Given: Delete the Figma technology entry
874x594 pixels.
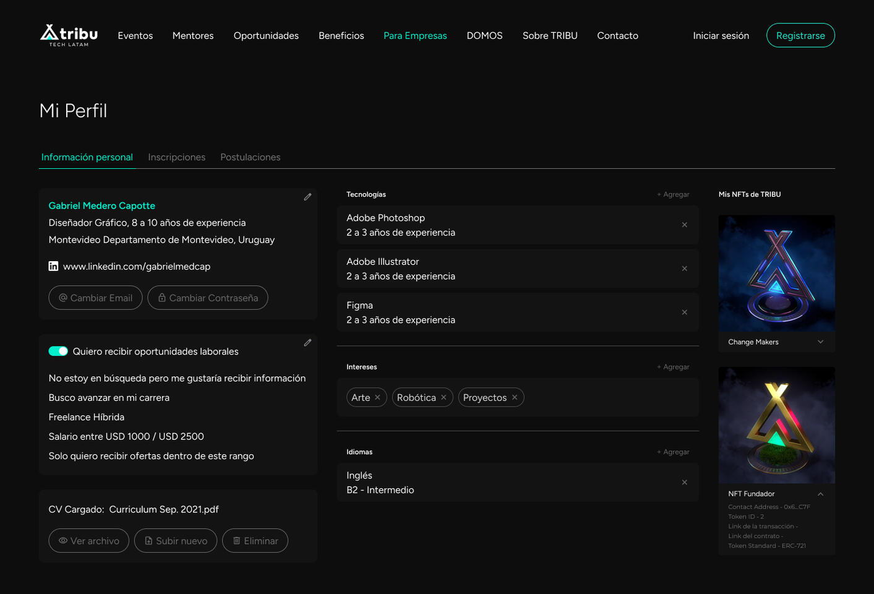Looking at the screenshot, I should pos(684,312).
